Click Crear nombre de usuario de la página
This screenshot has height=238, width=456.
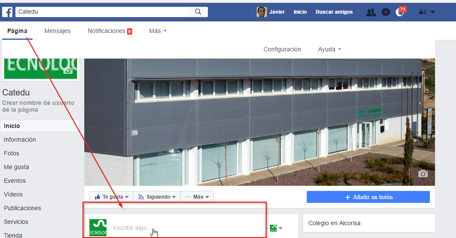tap(38, 106)
